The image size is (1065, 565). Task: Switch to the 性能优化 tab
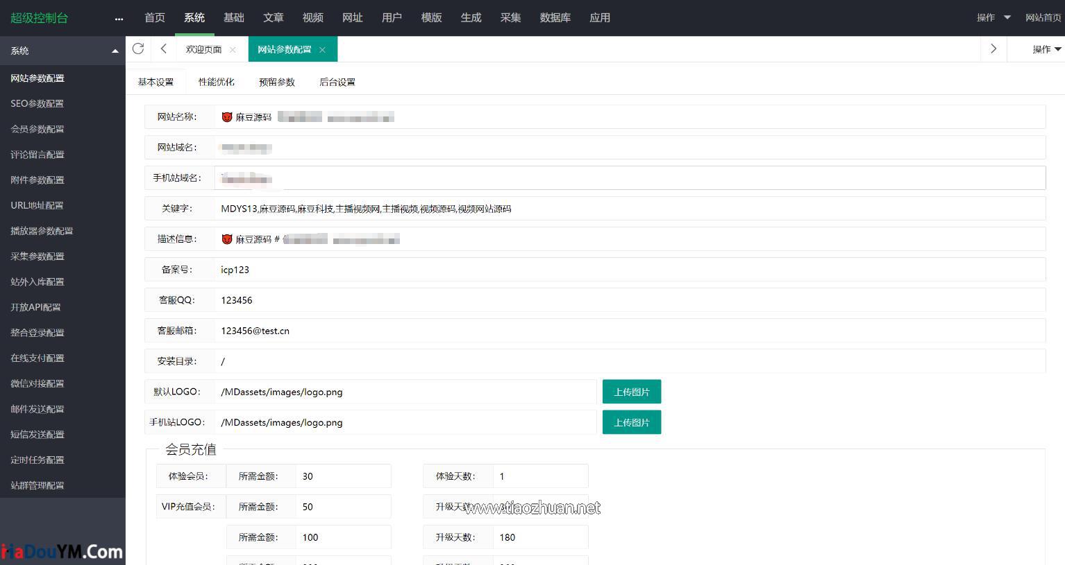point(217,82)
